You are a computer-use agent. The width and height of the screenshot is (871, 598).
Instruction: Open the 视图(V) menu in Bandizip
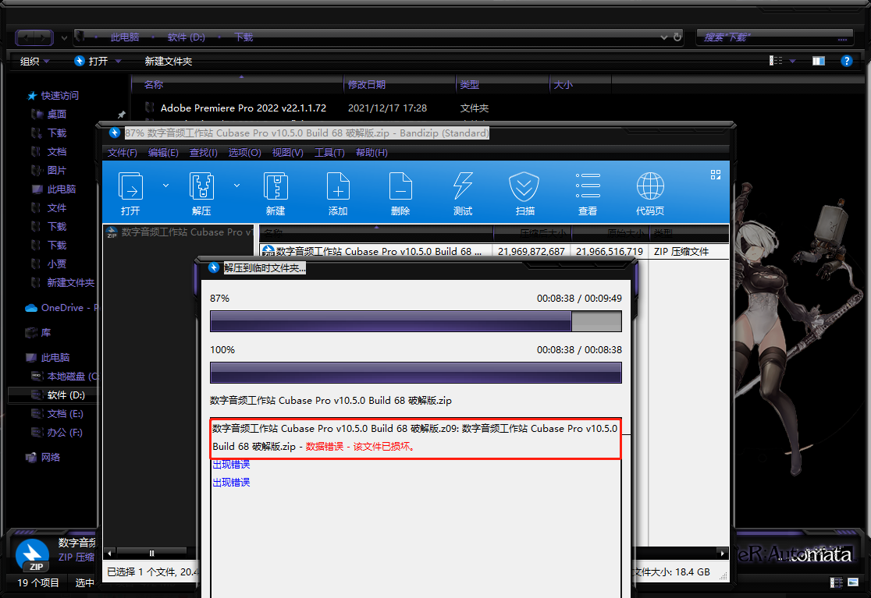(x=287, y=153)
